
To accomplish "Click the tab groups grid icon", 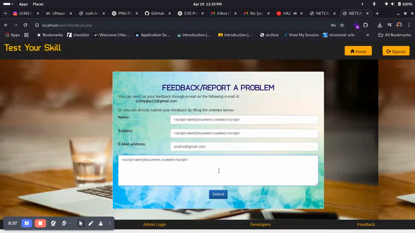I will coord(26,35).
